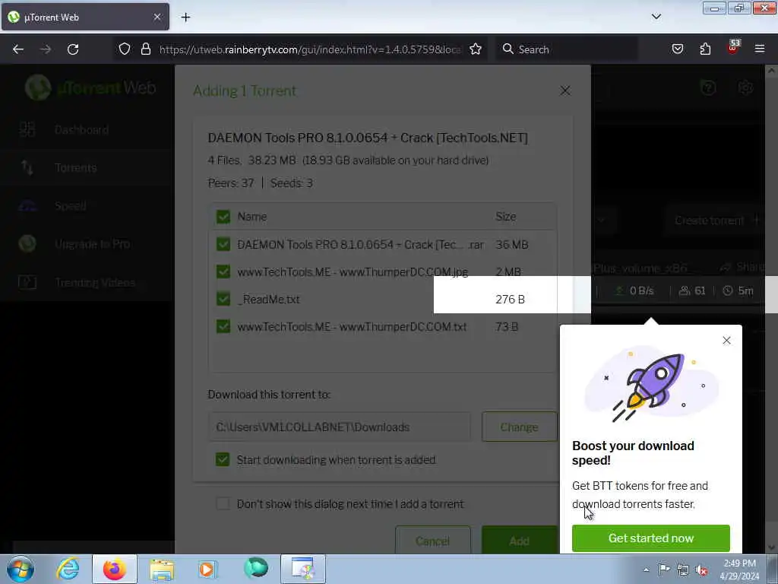Close the Adding 1 Torrent dialog
Image resolution: width=778 pixels, height=584 pixels.
[x=565, y=90]
